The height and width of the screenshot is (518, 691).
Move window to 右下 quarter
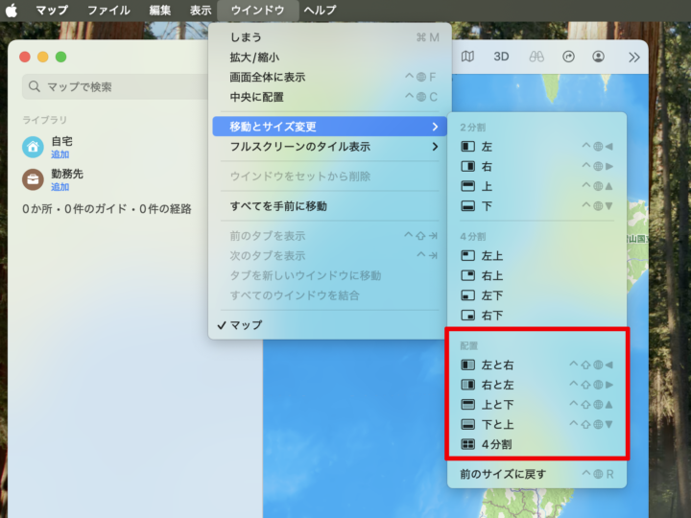pos(536,315)
